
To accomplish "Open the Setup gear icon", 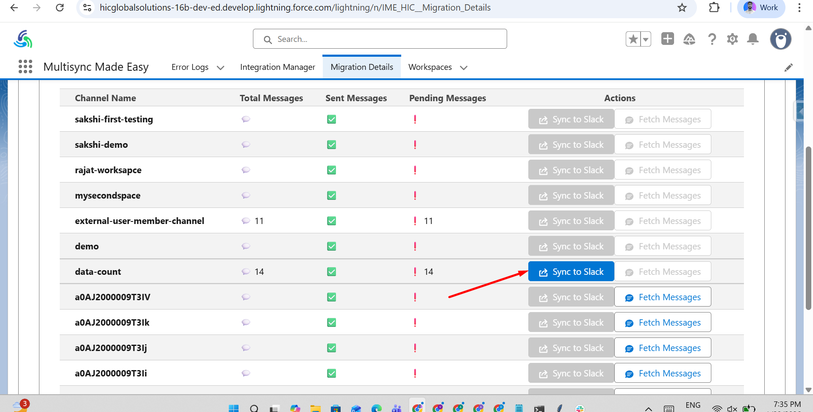I will tap(733, 39).
